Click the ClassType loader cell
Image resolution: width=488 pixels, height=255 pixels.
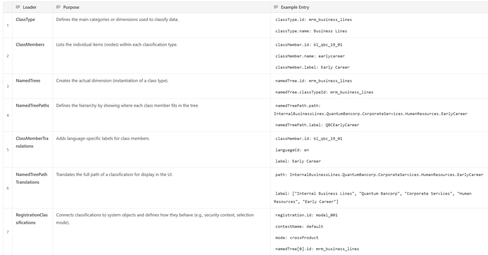coord(25,20)
